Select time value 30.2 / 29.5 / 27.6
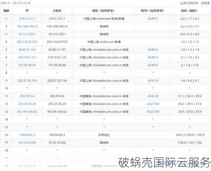Viewport: 211px width, 171px height. coord(190,104)
